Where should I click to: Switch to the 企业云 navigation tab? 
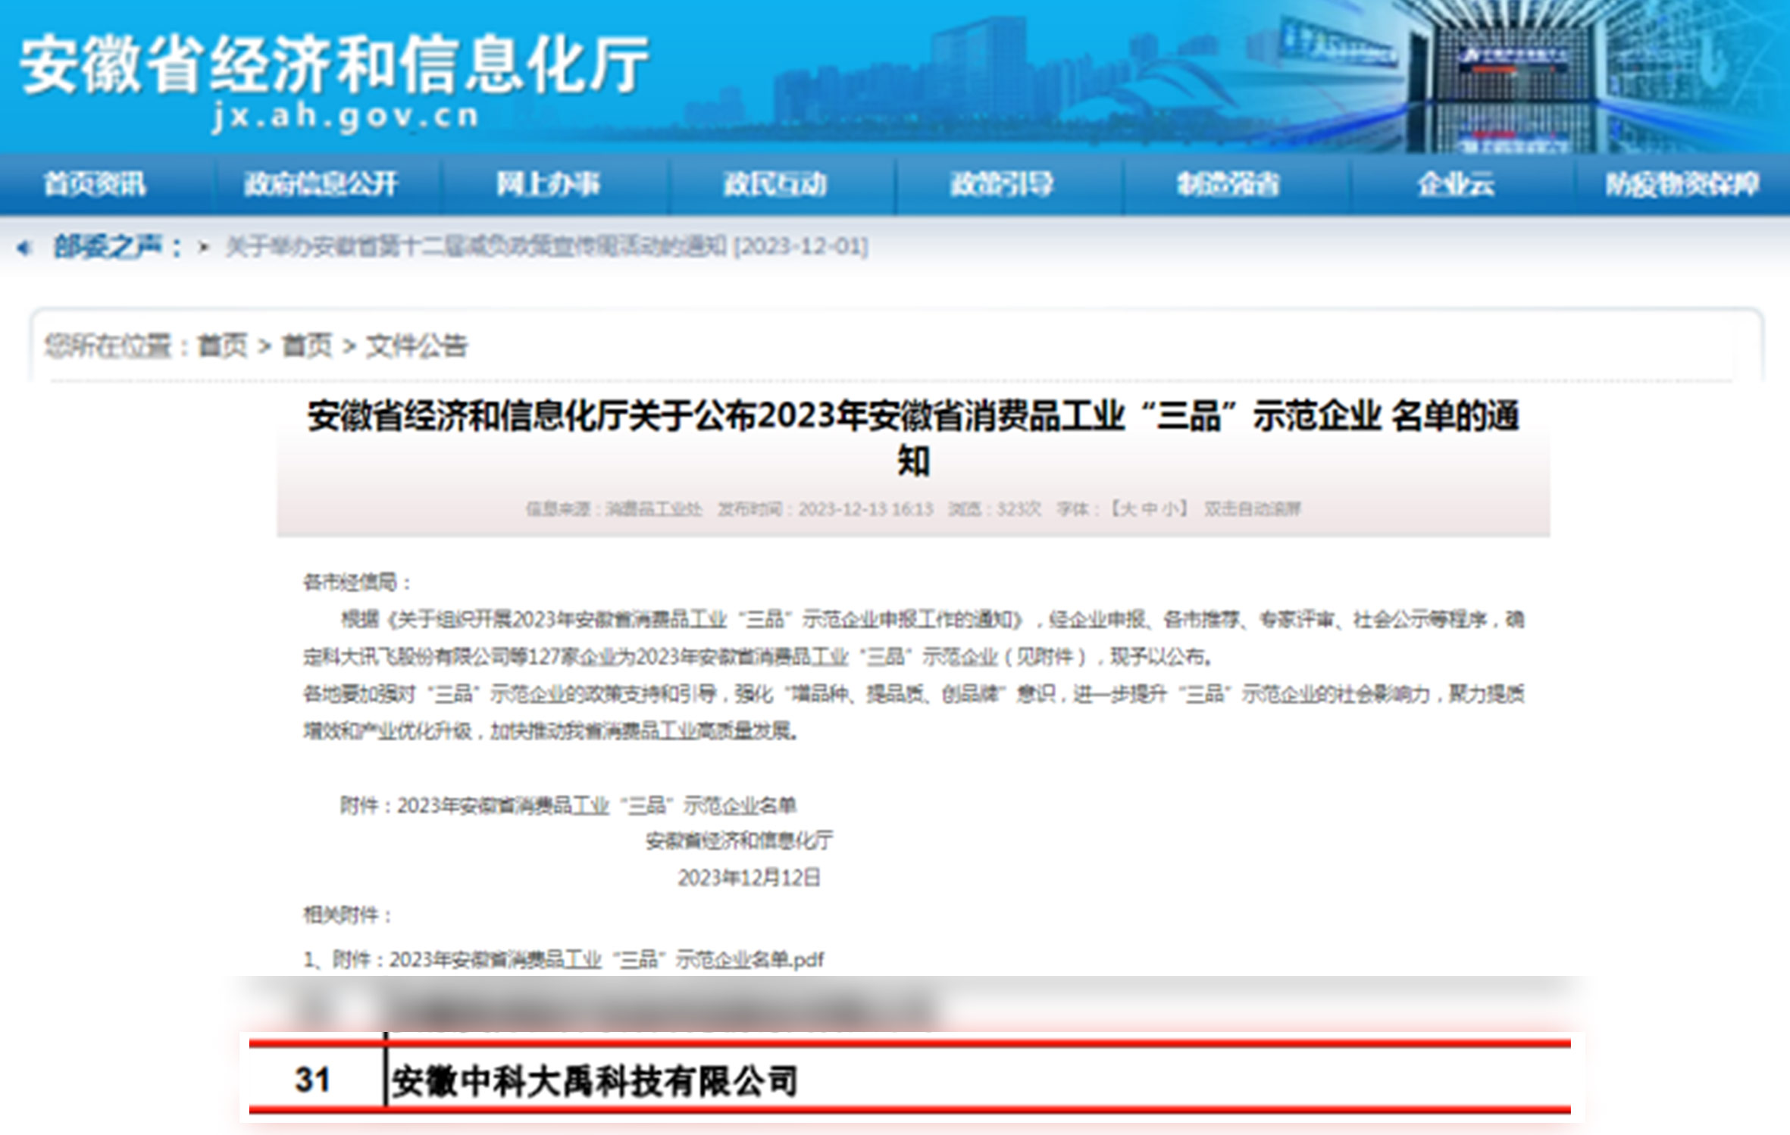tap(1456, 183)
